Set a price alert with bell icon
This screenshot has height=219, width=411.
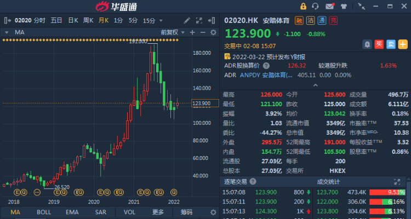coord(367,44)
